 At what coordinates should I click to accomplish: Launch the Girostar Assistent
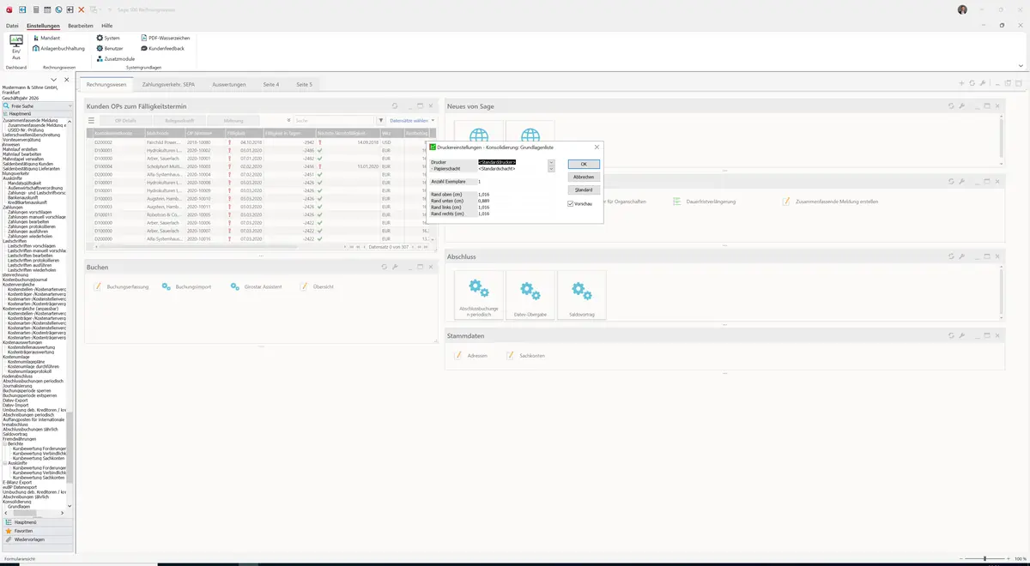[x=256, y=286]
